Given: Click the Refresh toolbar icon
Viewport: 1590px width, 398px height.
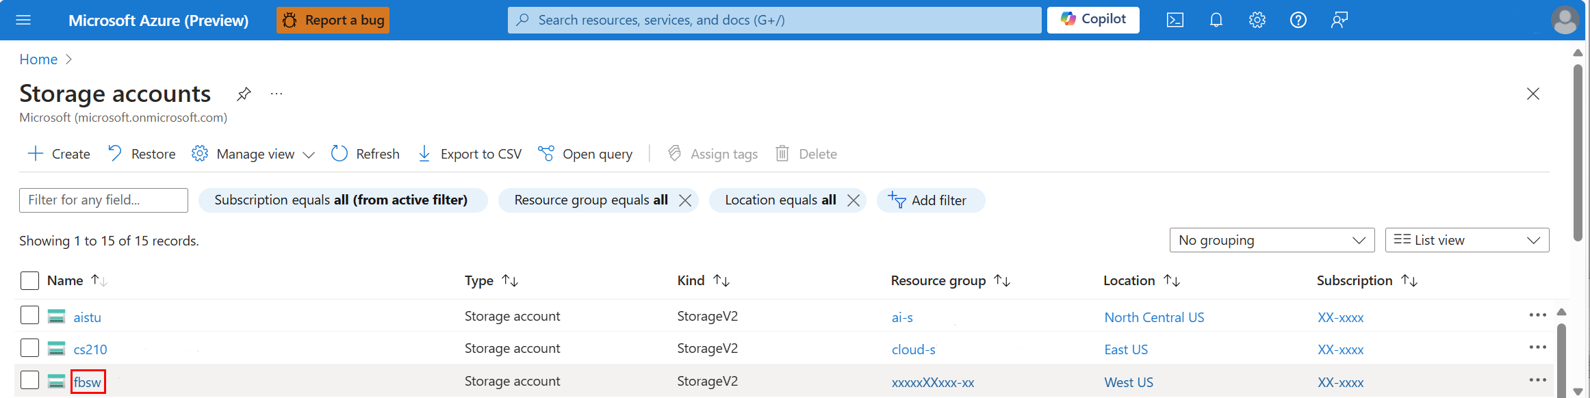Looking at the screenshot, I should point(339,154).
